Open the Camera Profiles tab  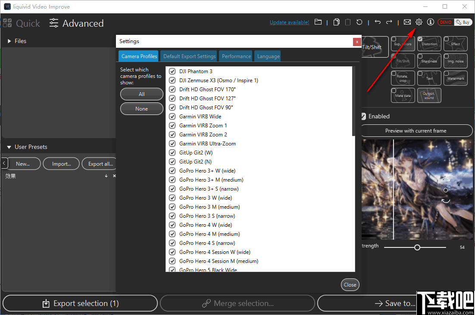(x=138, y=56)
